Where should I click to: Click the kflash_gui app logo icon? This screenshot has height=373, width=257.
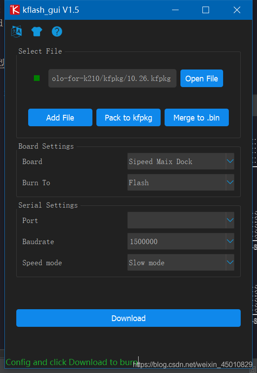pyautogui.click(x=15, y=10)
